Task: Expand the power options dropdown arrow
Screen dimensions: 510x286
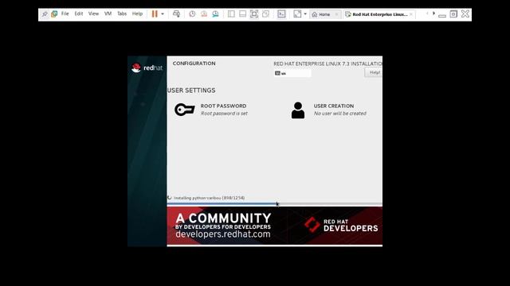Action: [x=163, y=14]
